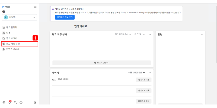
Task: Open 최근 7일 date range dropdown
Action: click(x=139, y=34)
